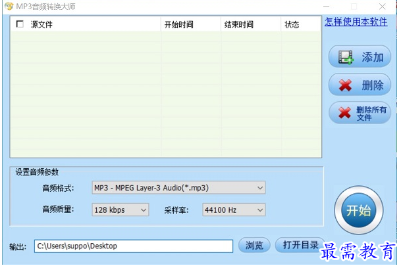Minimize the MP3 converter window
This screenshot has height=272, width=401.
pos(327,7)
